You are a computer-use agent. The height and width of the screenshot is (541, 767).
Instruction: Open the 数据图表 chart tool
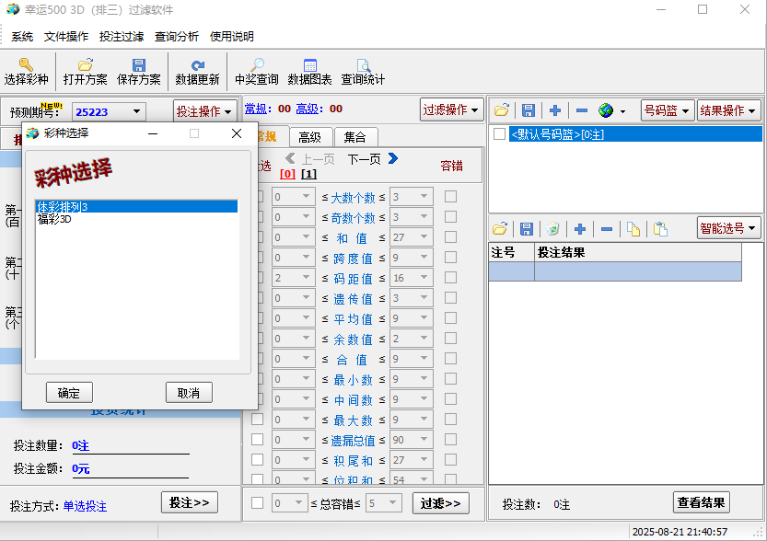(x=309, y=65)
